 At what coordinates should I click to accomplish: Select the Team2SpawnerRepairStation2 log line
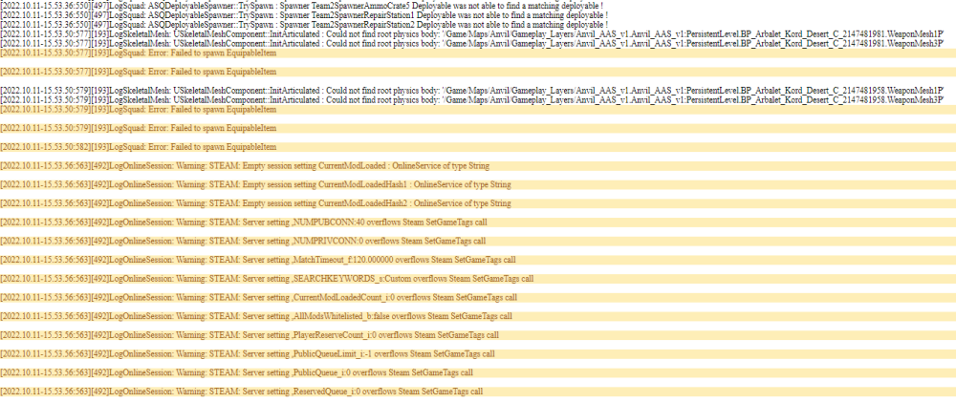click(304, 24)
